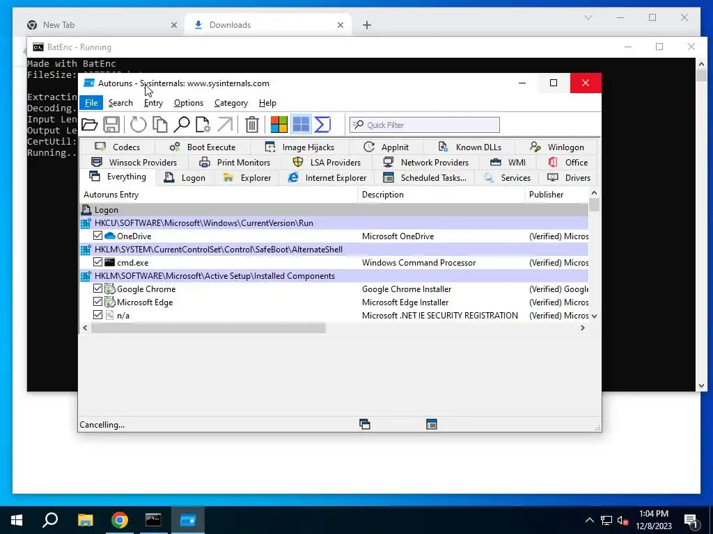Click the Refresh circular arrow toolbar icon

pyautogui.click(x=139, y=124)
